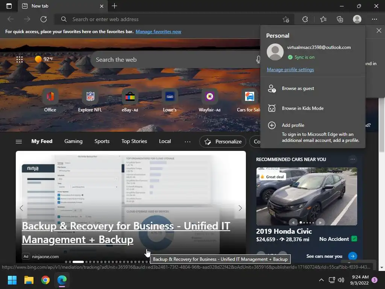
Task: Open 2019 Honda Civic listing title
Action: pyautogui.click(x=284, y=231)
